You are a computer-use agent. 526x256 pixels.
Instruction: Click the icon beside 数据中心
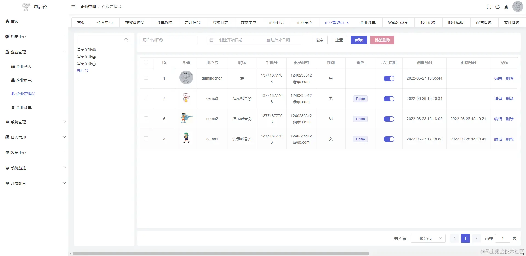pyautogui.click(x=7, y=153)
